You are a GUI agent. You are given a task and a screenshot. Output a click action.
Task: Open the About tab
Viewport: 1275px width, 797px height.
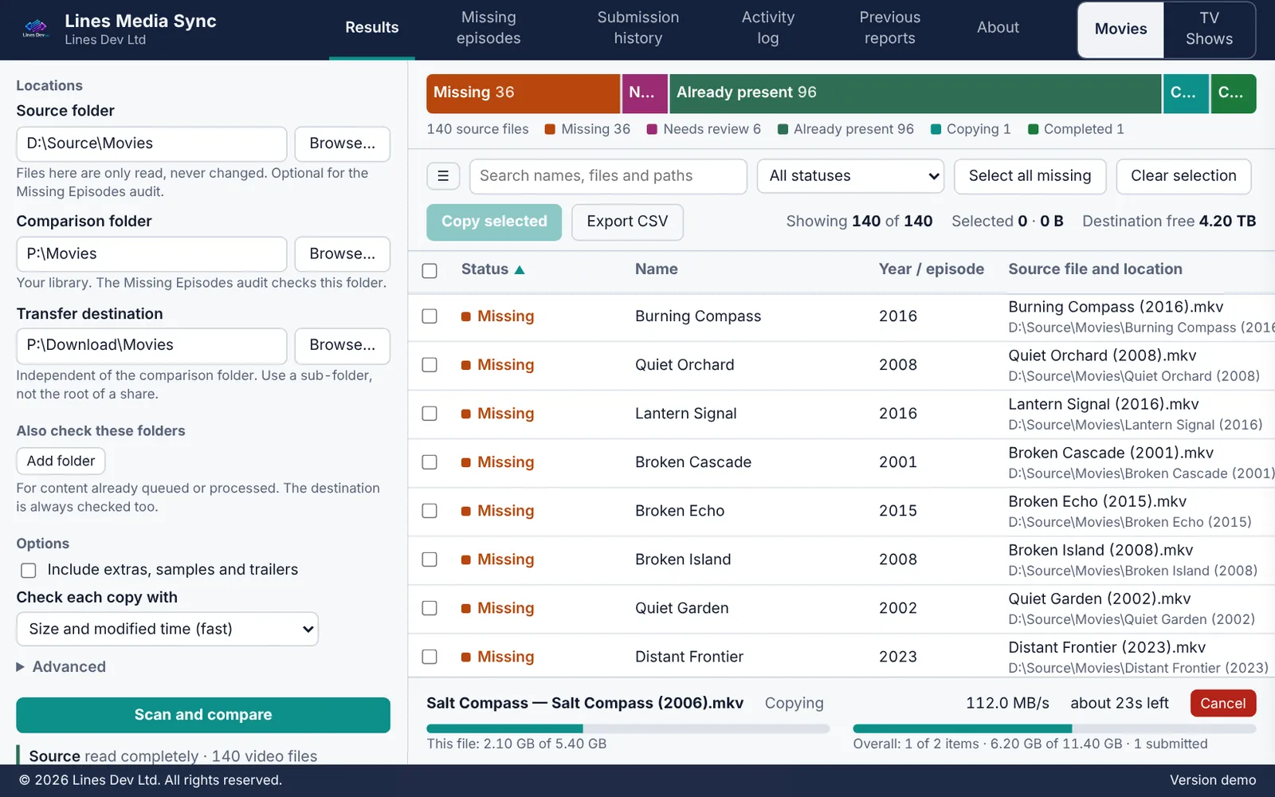point(998,28)
